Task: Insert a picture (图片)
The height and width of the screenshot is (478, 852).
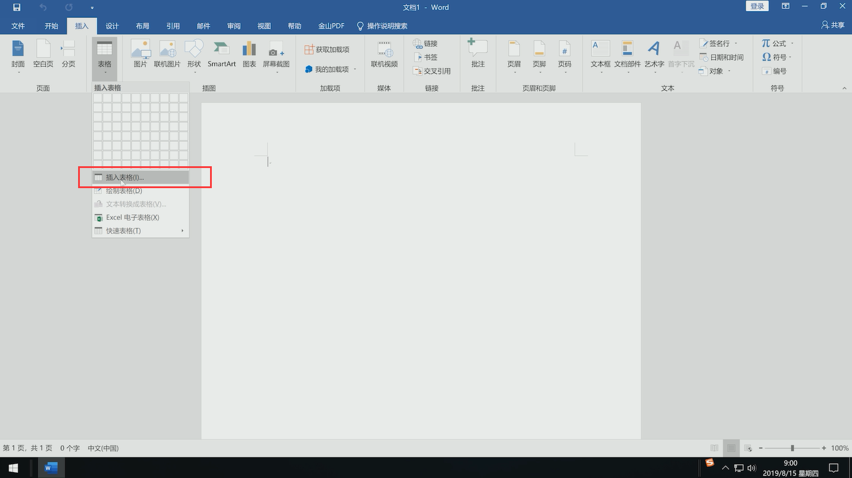Action: click(140, 54)
